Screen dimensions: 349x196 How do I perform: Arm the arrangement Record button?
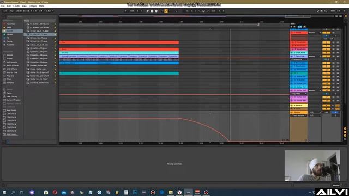(x=157, y=11)
